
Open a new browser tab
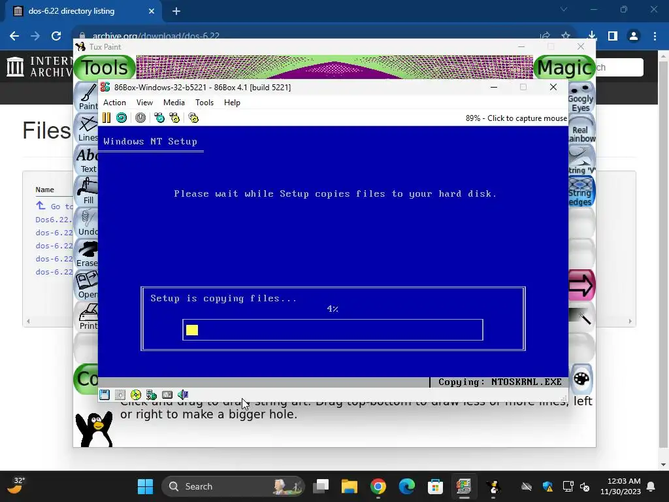click(x=176, y=11)
